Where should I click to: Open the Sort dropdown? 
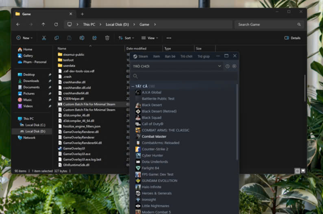(x=127, y=38)
